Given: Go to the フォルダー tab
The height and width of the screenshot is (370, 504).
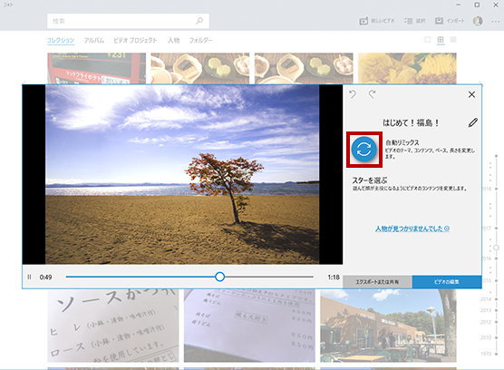Looking at the screenshot, I should coord(200,40).
